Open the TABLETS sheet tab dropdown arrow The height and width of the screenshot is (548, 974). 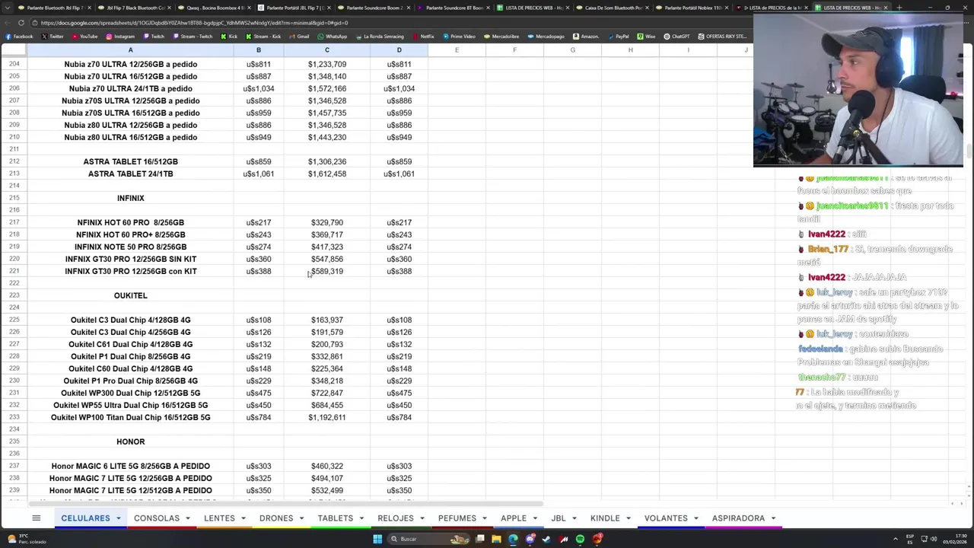[361, 518]
